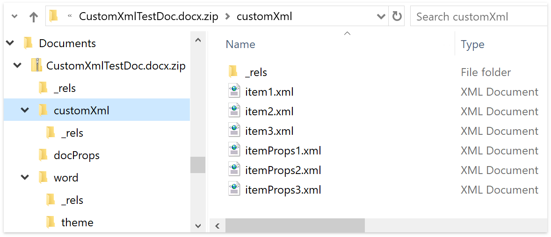The height and width of the screenshot is (237, 551).
Task: Click the item2.xml file icon
Action: click(x=234, y=112)
